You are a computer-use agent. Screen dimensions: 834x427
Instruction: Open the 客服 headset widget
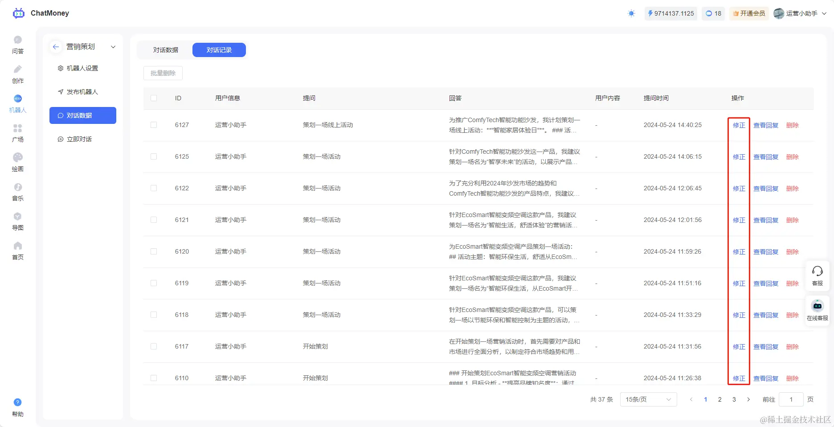click(818, 276)
